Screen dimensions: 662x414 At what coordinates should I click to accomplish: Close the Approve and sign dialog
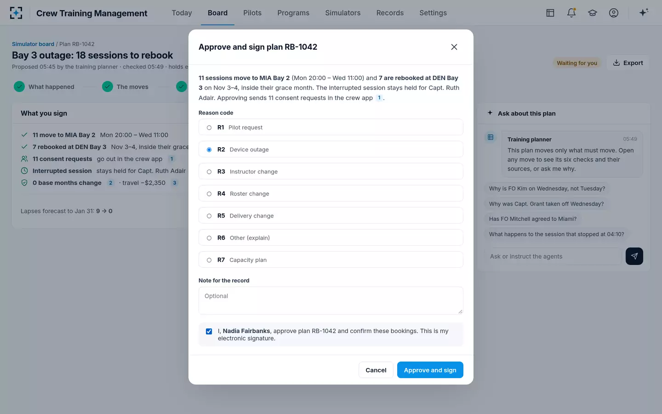click(454, 47)
